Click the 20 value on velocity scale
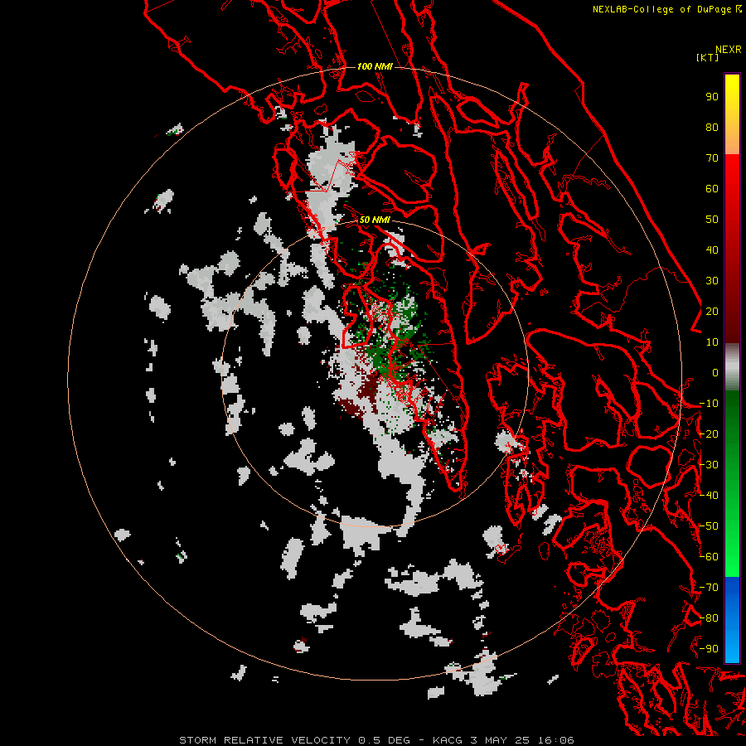This screenshot has width=746, height=746. point(712,312)
